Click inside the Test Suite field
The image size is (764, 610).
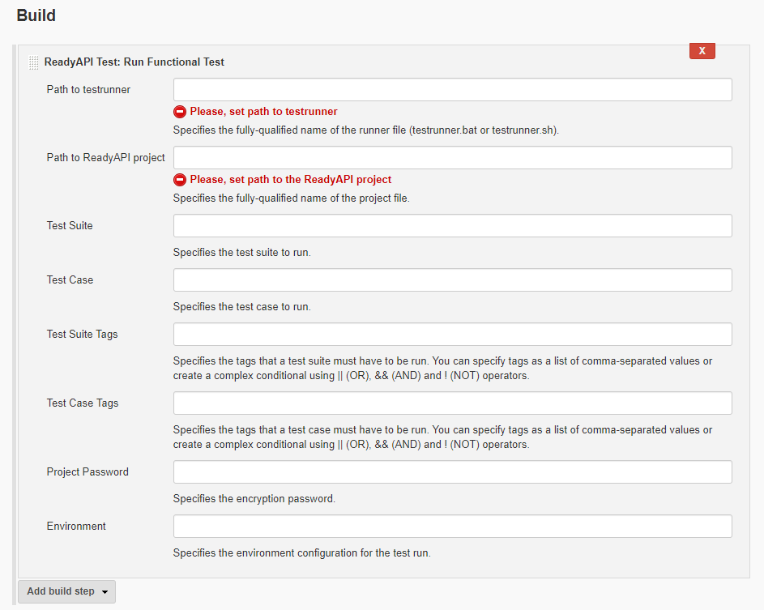451,225
